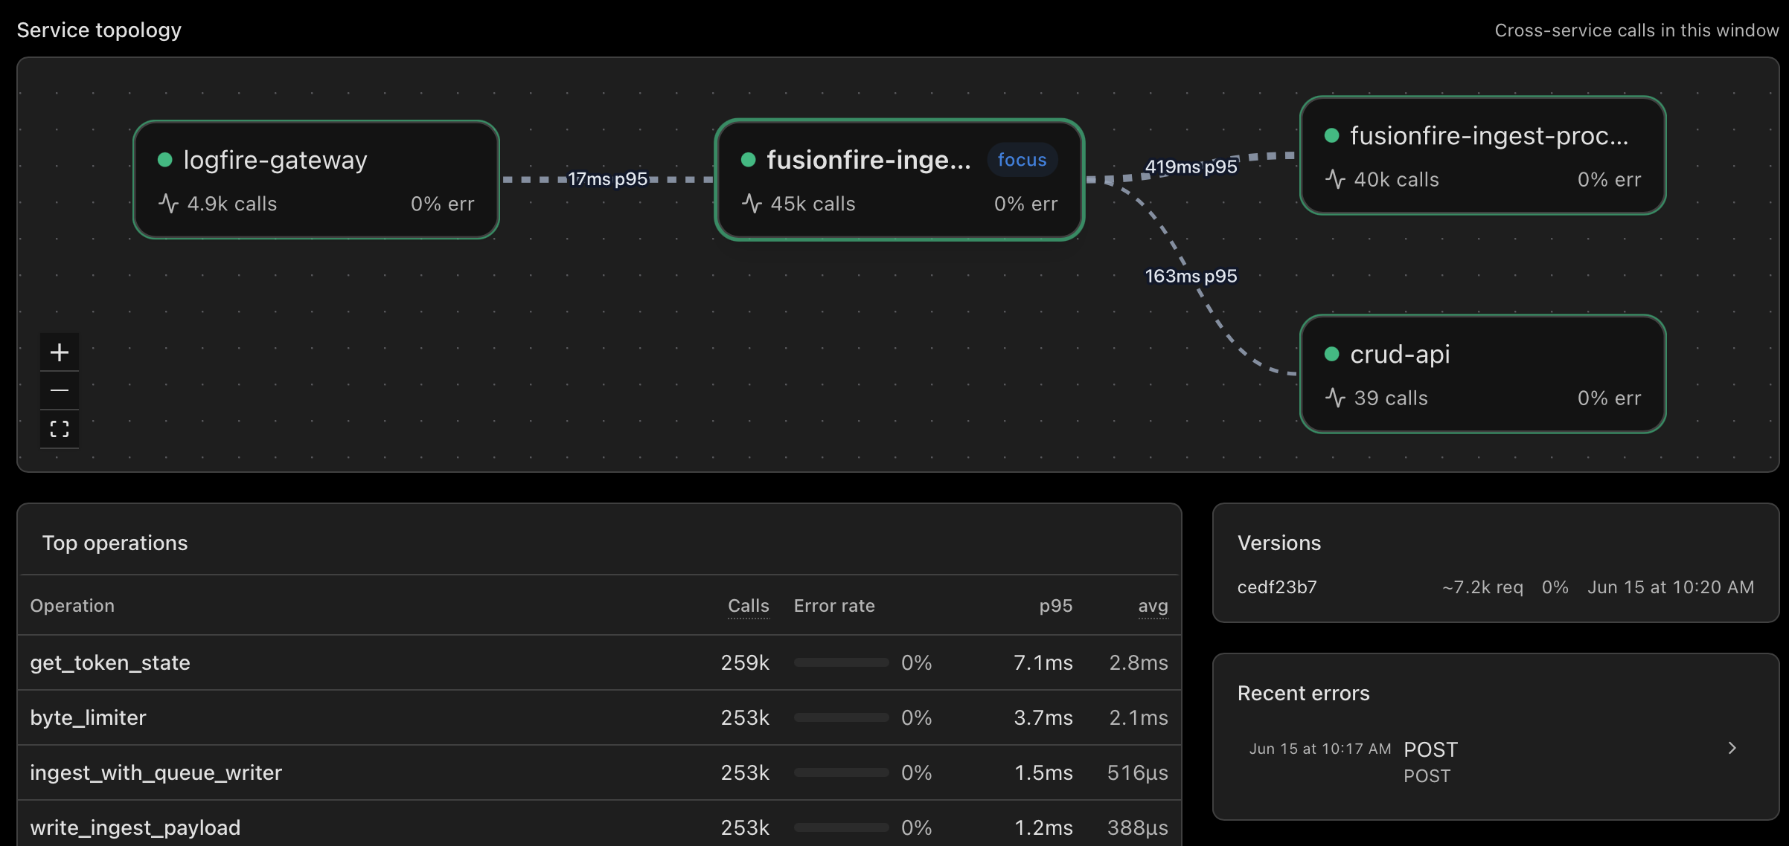Click the Service topology heading
This screenshot has width=1789, height=846.
pyautogui.click(x=99, y=30)
